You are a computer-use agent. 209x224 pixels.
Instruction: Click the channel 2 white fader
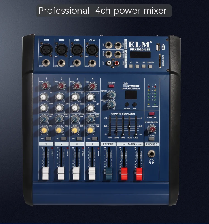point(61,173)
